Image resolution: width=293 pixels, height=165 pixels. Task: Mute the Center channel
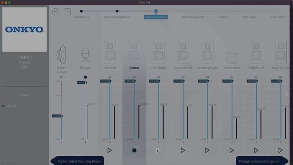point(134,77)
